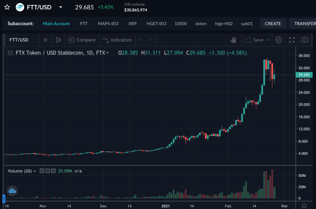Expand the Volume (20) legend chevron
Image resolution: width=316 pixels, height=209 pixels.
click(x=35, y=171)
